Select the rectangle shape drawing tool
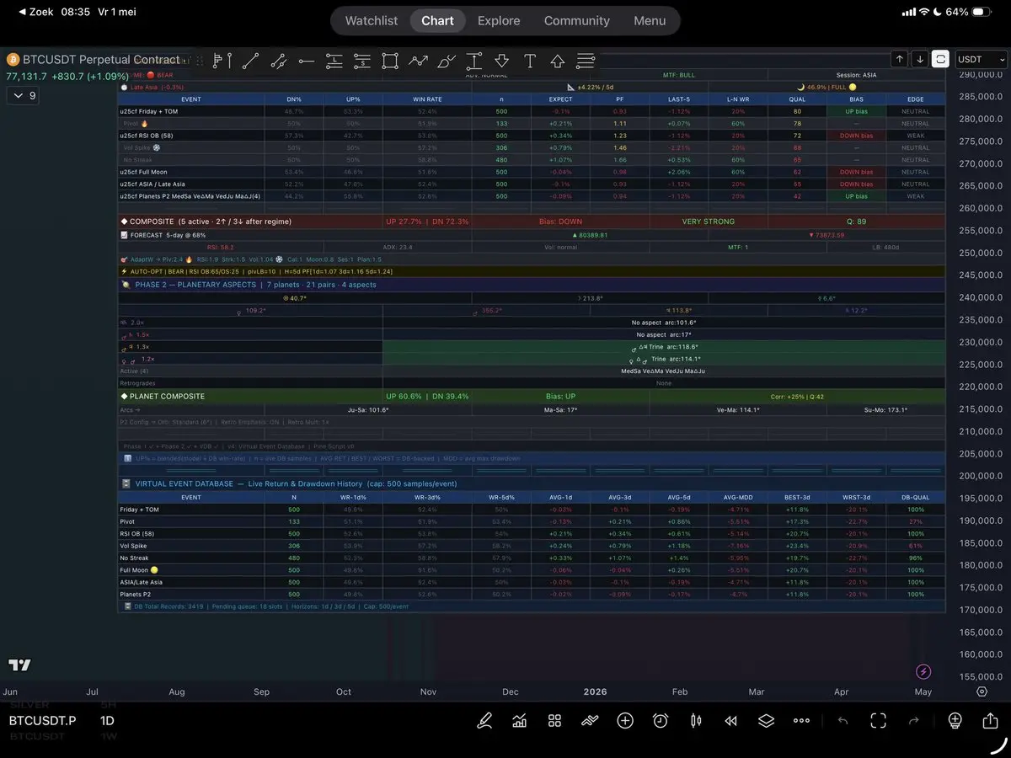This screenshot has width=1011, height=758. (x=390, y=61)
